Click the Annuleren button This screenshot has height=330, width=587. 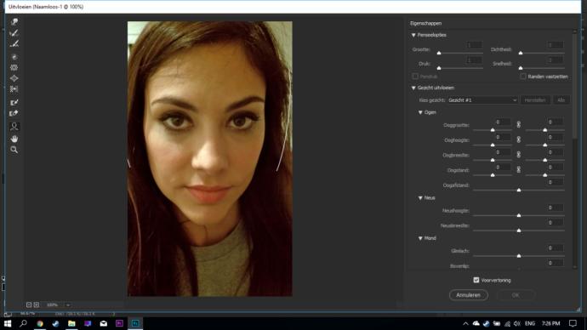[469, 295]
